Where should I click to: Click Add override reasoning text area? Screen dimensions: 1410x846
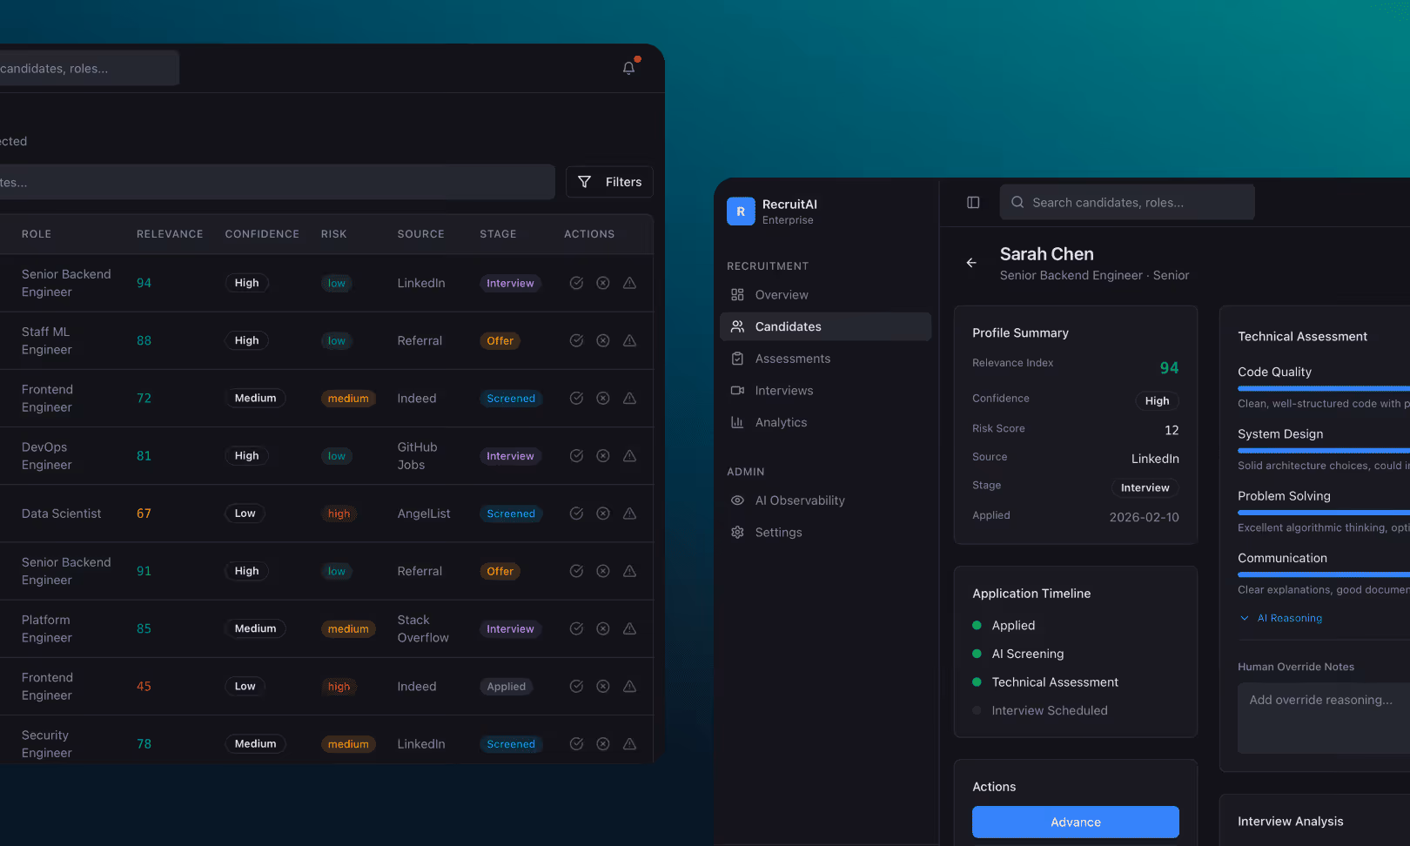[x=1324, y=718]
